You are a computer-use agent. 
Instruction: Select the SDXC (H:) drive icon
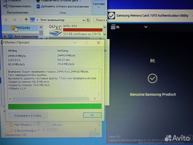[x=55, y=30]
